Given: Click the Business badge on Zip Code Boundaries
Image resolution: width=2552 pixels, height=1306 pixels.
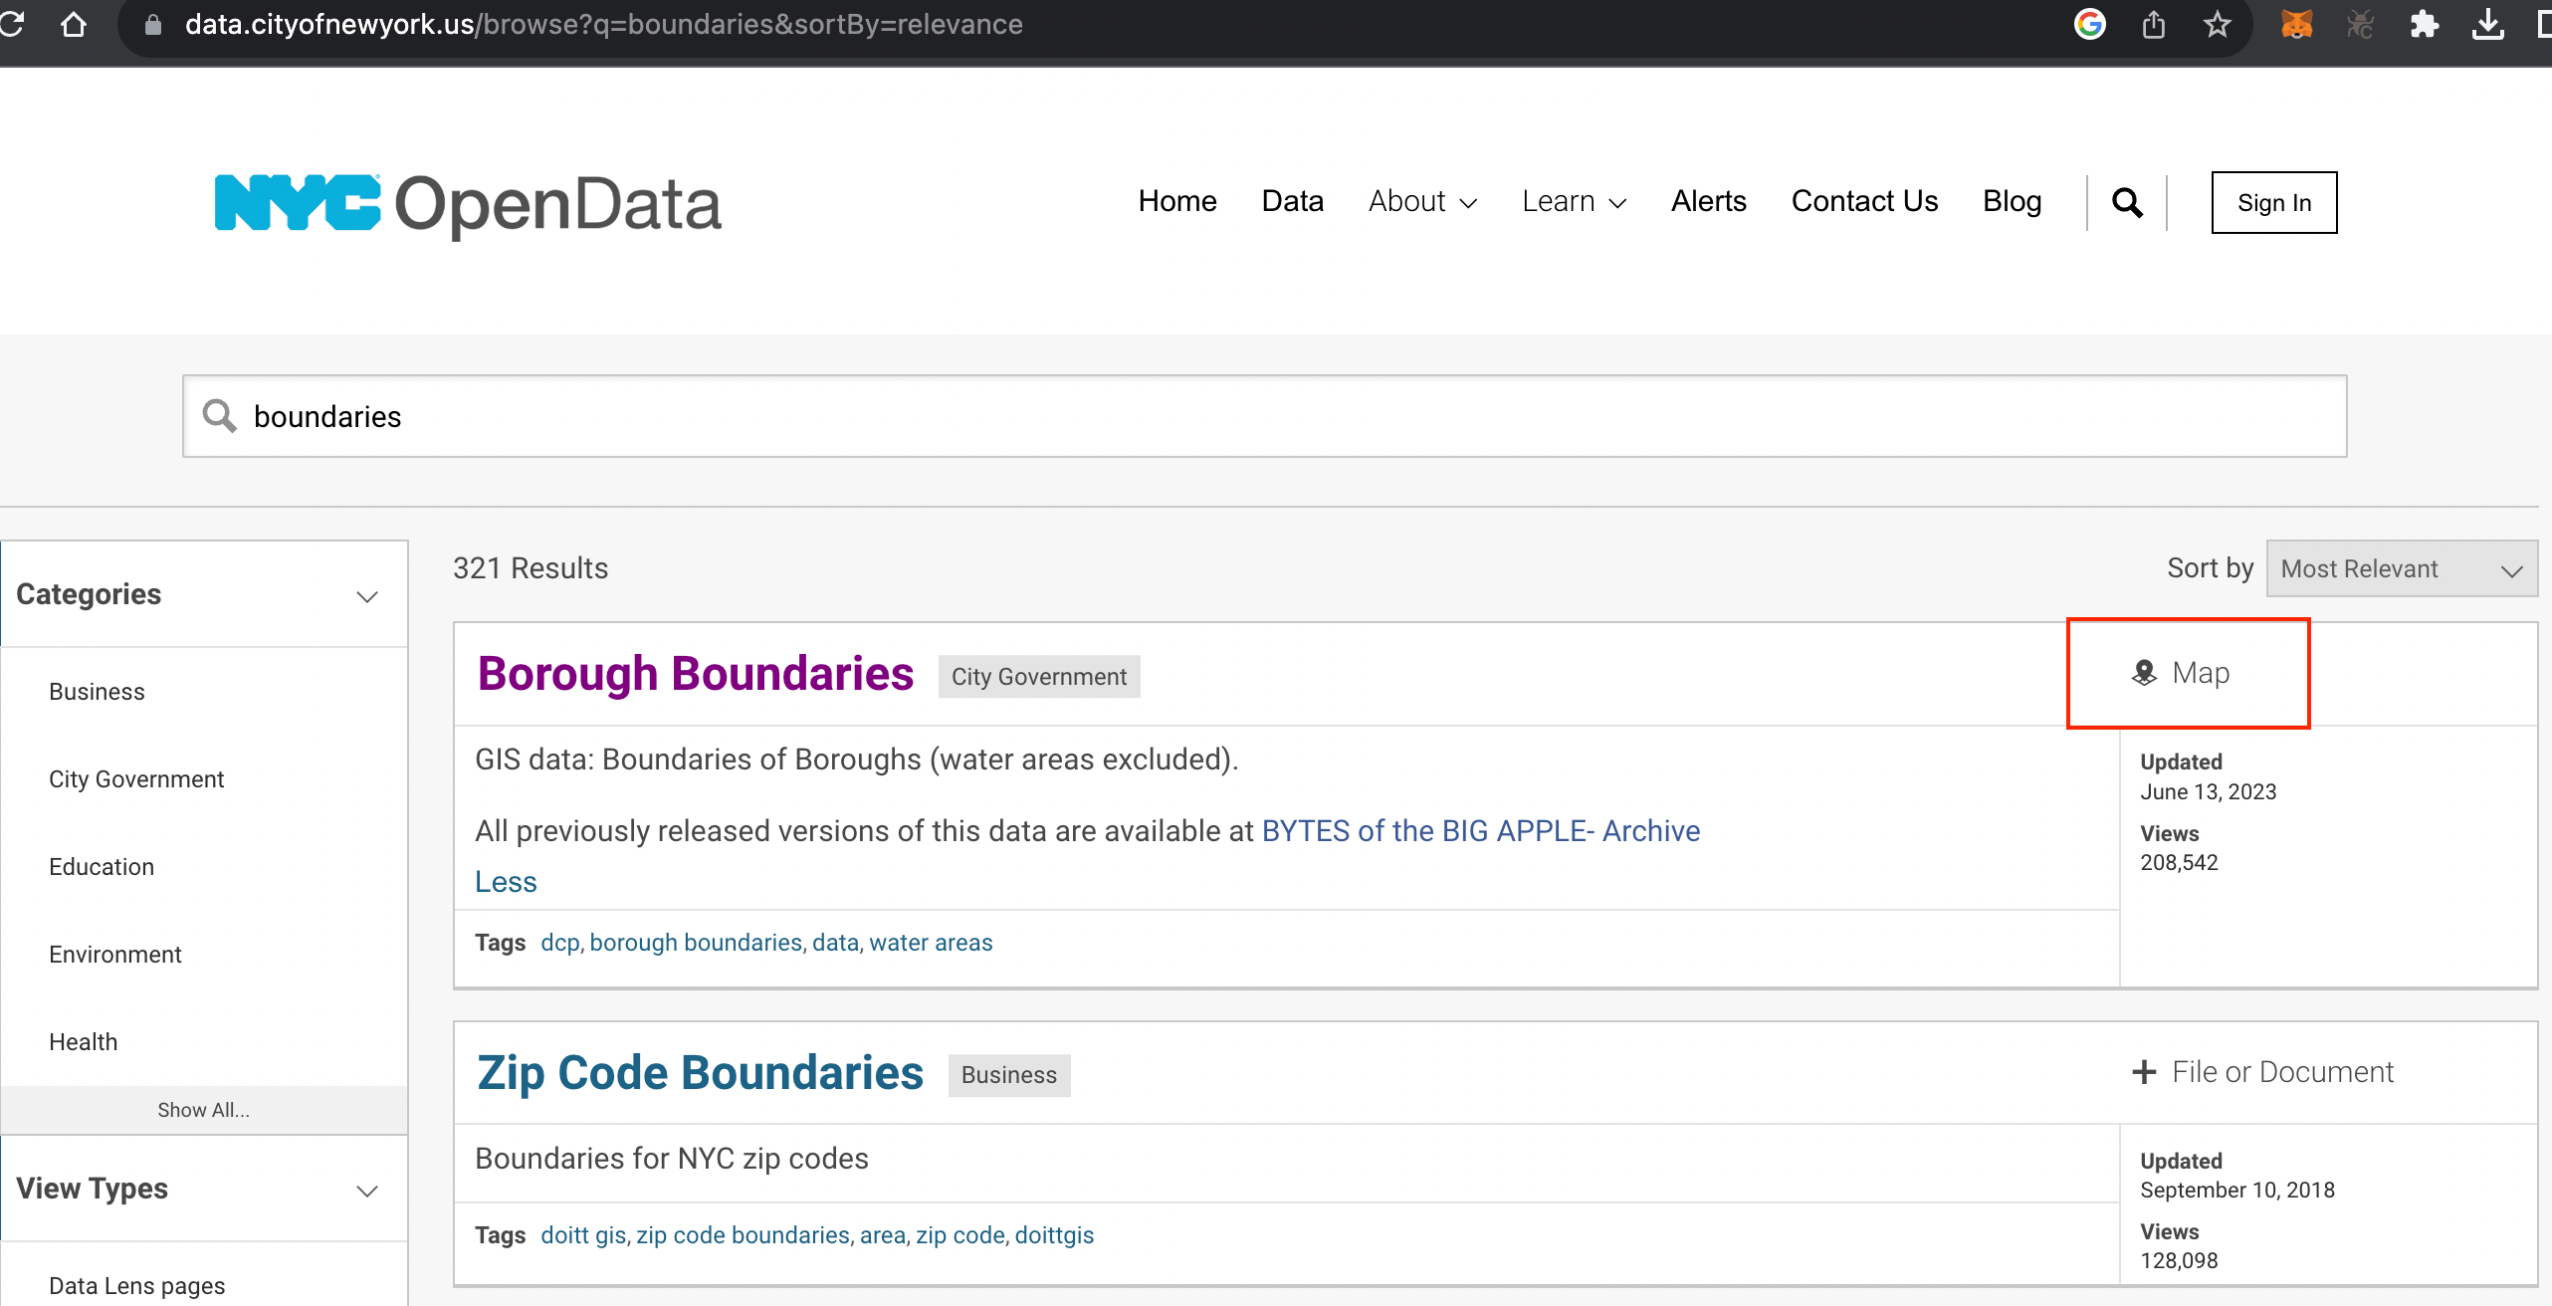Looking at the screenshot, I should (x=1009, y=1075).
